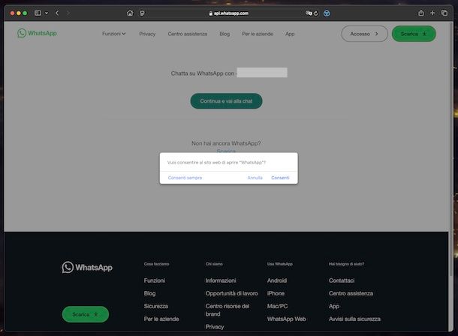Open footer link WhatsApp Web

tap(287, 319)
